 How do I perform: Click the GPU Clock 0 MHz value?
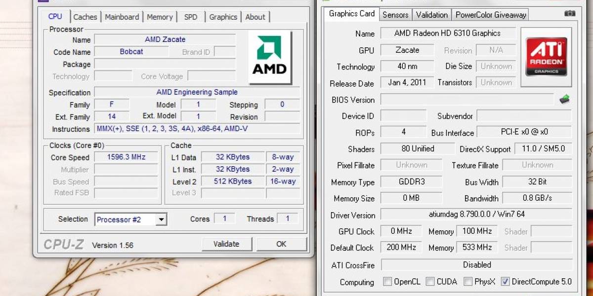[401, 231]
